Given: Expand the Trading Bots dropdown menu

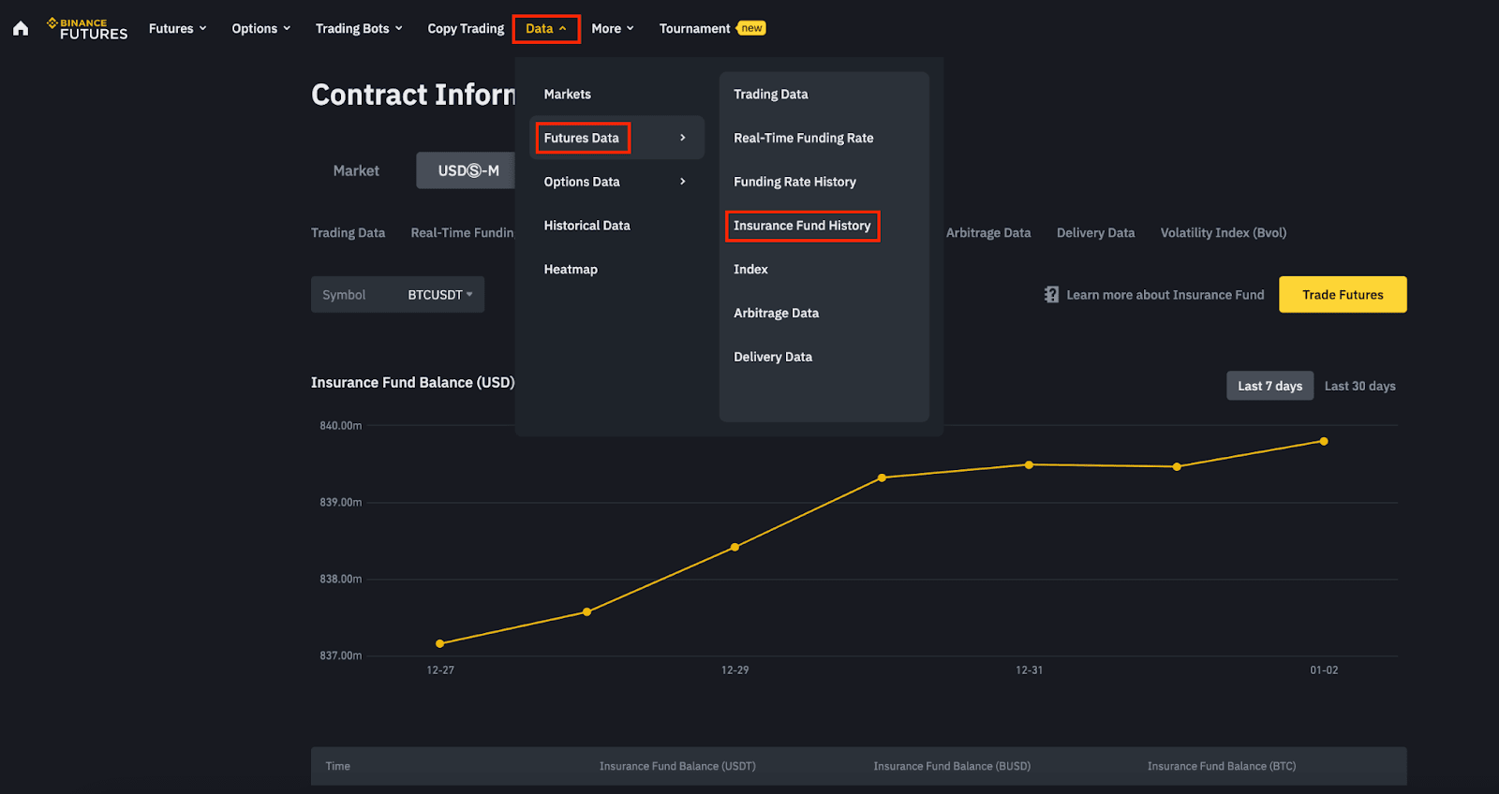Looking at the screenshot, I should point(359,29).
